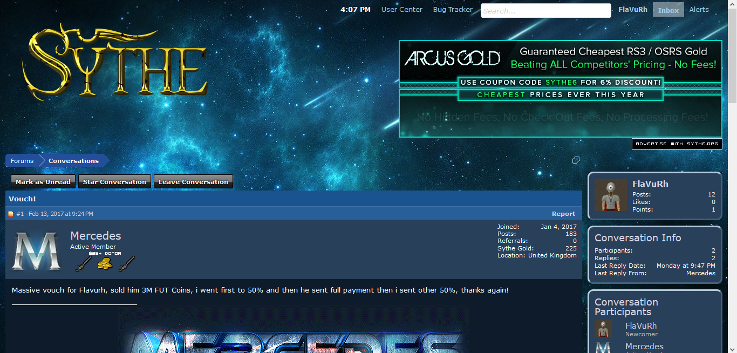The image size is (737, 353).
Task: Click Mercedes avatar in Conversation Participants
Action: click(x=603, y=347)
